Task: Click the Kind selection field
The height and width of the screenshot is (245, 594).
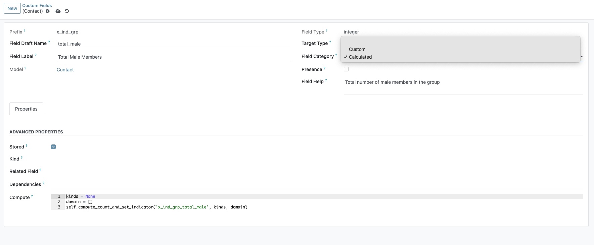Action: point(316,159)
